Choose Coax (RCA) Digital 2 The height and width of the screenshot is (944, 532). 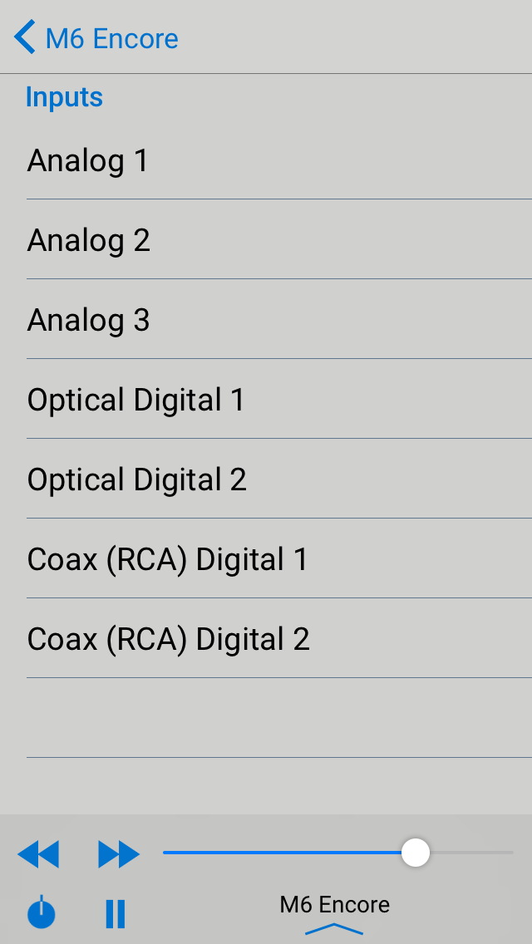pyautogui.click(x=169, y=639)
